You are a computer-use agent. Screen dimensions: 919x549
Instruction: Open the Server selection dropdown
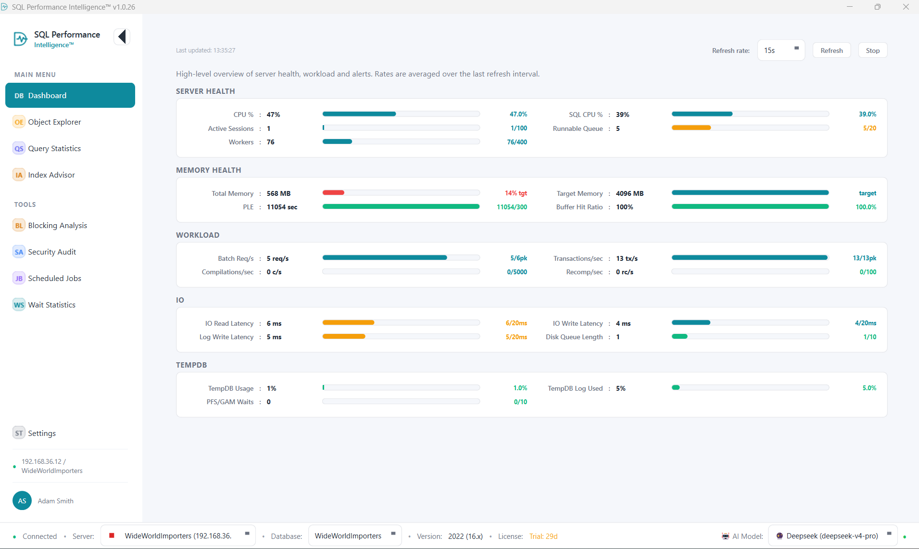coord(178,536)
